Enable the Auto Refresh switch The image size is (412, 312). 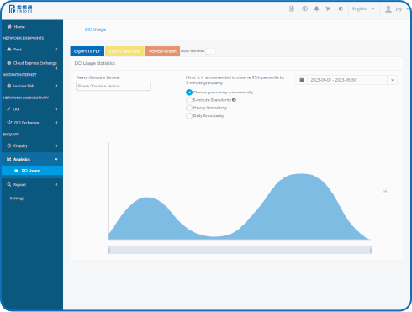coord(210,51)
